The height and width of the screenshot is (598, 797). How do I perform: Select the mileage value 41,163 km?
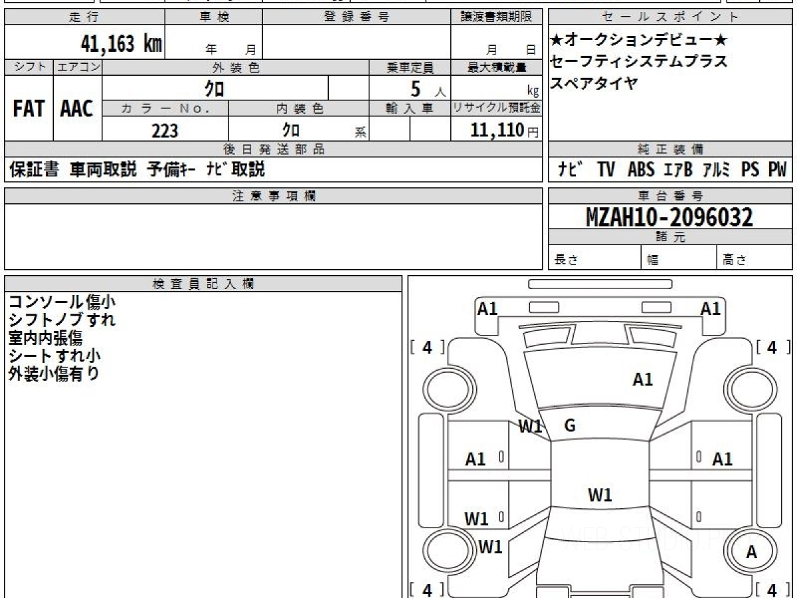[122, 44]
